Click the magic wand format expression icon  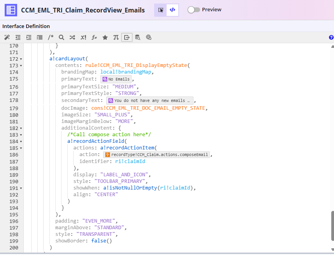[7, 37]
